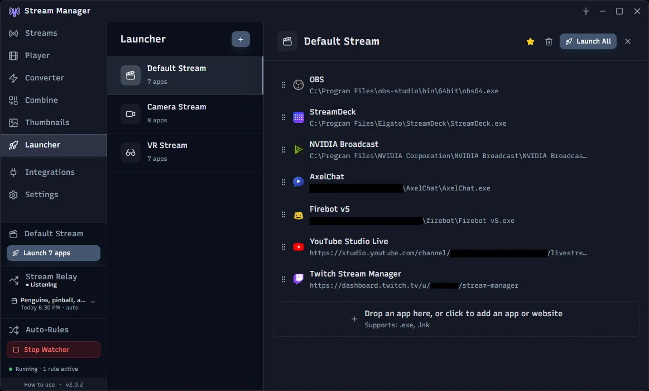This screenshot has height=391, width=649.
Task: Close the Default Stream detail panel
Action: [627, 41]
